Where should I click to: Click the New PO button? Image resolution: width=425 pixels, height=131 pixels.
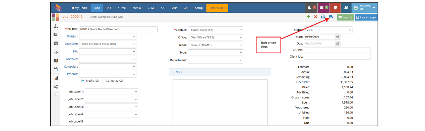[x=345, y=17]
